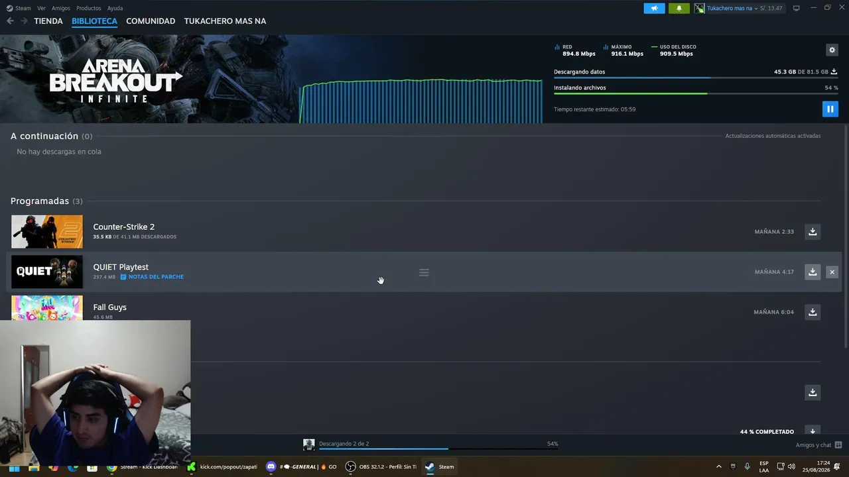Open the ESP LAA language switcher
Screen dimensions: 849x477
tap(764, 466)
